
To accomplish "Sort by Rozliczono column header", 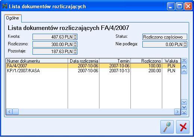I will pyautogui.click(x=146, y=61).
